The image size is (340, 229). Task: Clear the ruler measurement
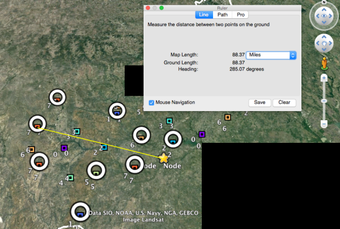point(284,103)
